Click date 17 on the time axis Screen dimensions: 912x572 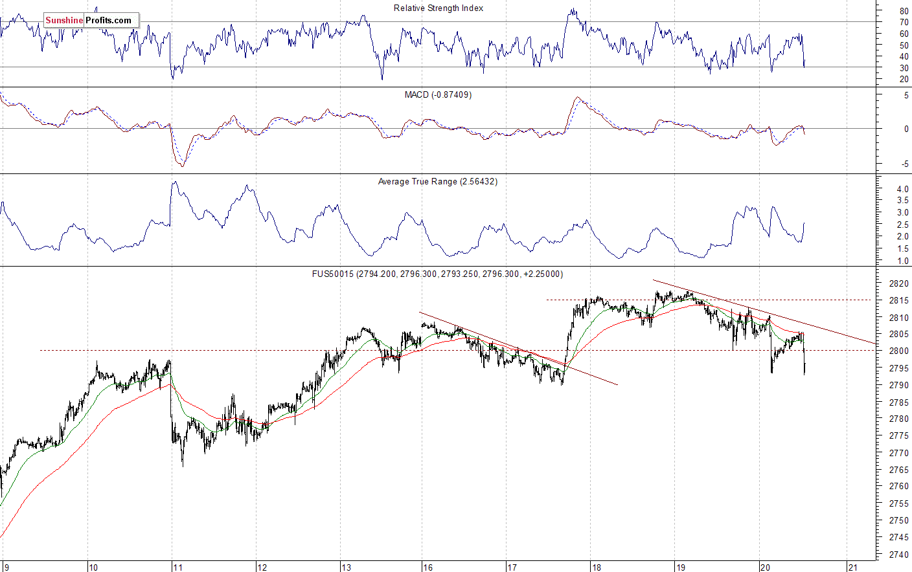point(512,567)
